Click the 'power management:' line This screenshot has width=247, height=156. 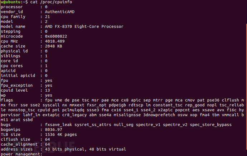coord(21,154)
